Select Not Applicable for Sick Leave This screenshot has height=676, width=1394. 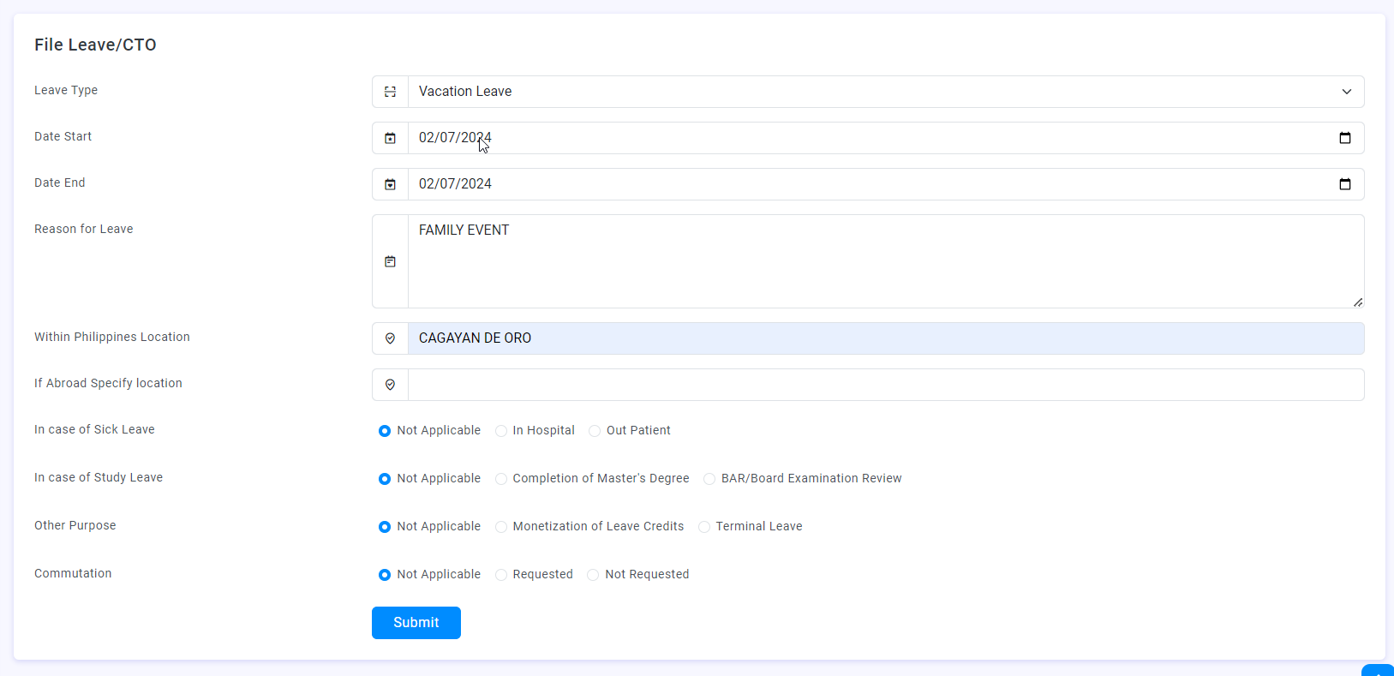385,431
